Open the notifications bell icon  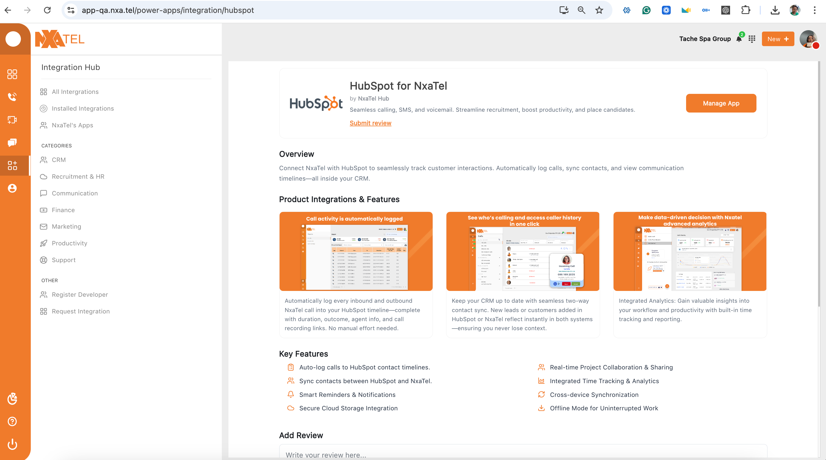pos(739,39)
